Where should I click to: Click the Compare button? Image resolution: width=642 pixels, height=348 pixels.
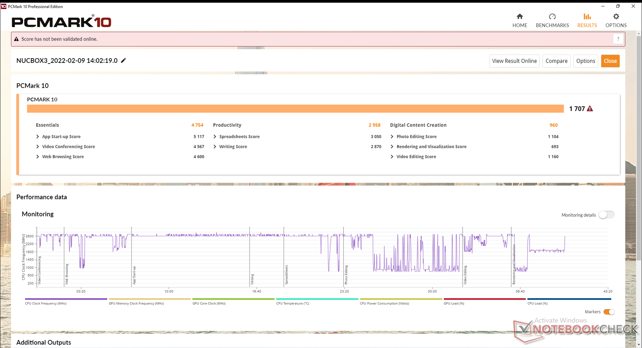556,61
